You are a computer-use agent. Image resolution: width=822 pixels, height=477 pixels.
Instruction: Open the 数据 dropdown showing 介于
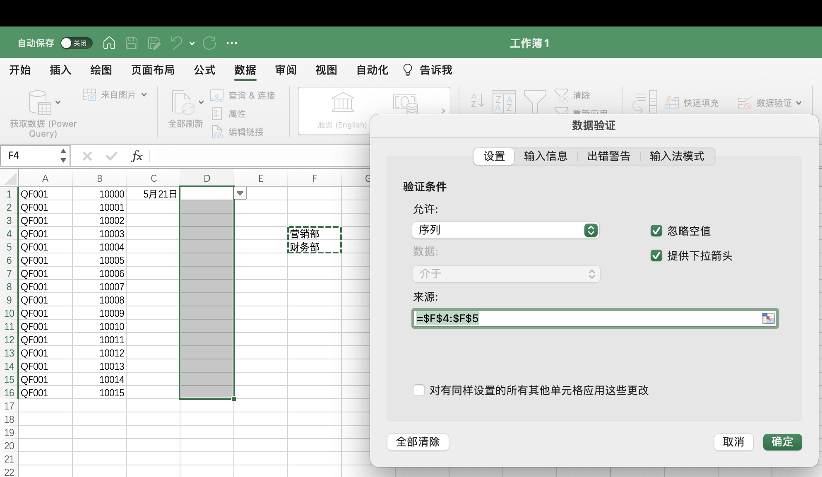tap(506, 274)
